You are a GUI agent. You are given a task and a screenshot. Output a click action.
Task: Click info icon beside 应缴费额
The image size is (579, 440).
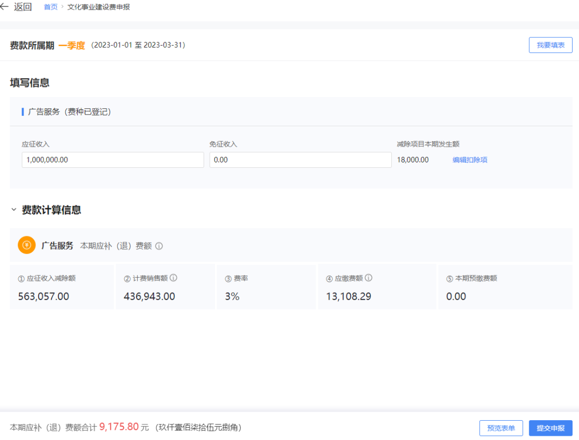(368, 278)
